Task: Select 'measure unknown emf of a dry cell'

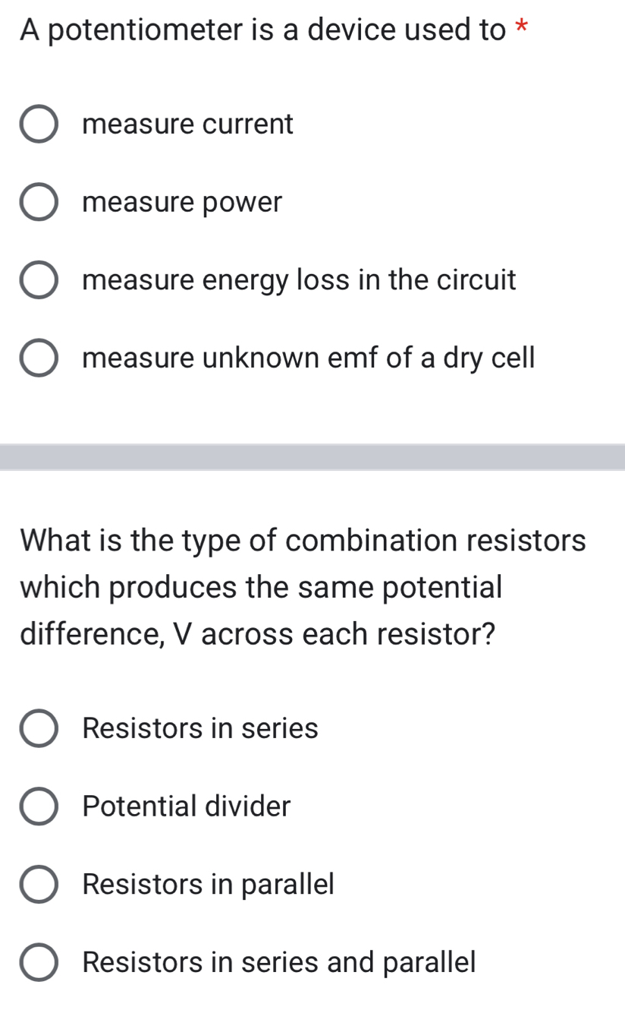Action: (38, 358)
